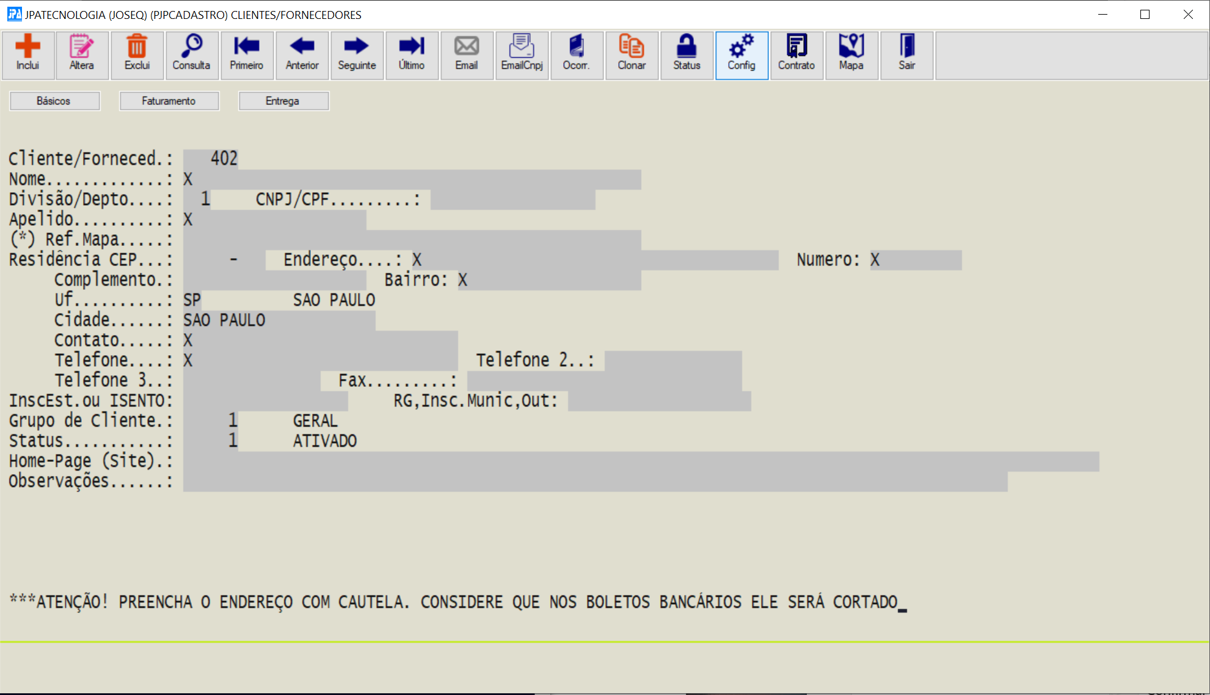This screenshot has height=695, width=1210.
Task: Open the Consulta search tool
Action: [x=191, y=54]
